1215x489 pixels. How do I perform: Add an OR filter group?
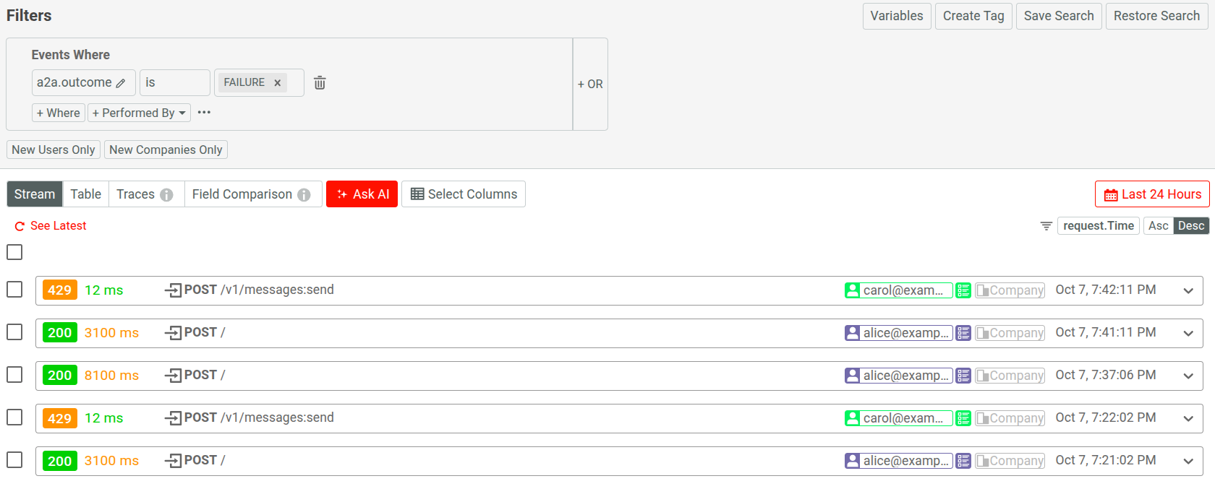point(590,85)
